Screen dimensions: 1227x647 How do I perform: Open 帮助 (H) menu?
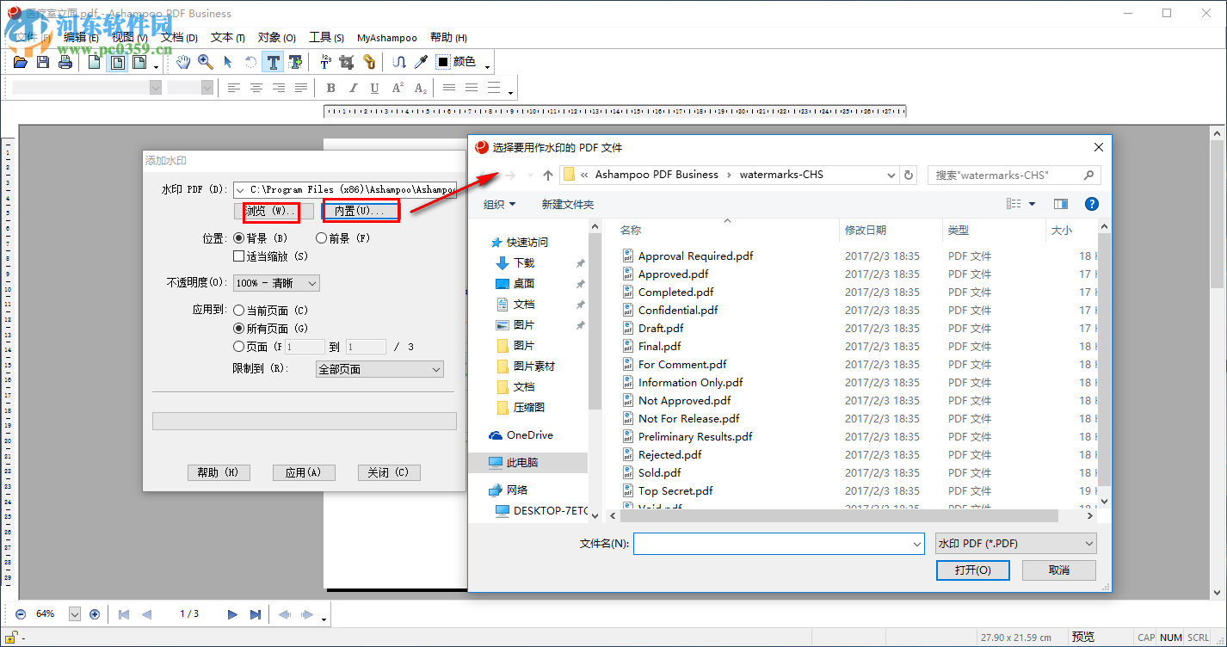[x=448, y=38]
